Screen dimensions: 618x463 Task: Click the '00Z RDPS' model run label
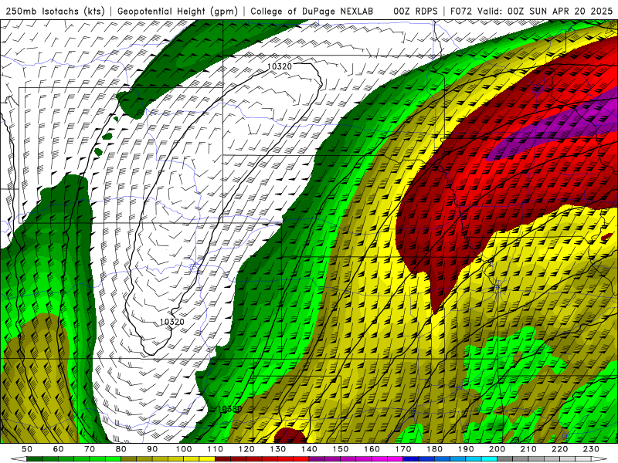tap(415, 11)
